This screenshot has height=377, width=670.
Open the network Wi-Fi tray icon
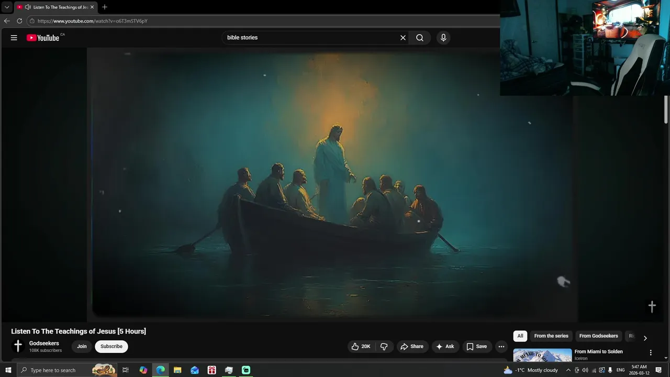point(594,370)
